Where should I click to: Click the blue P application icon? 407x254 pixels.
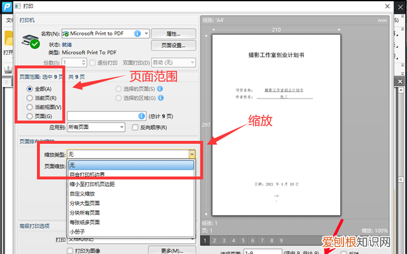[7, 7]
